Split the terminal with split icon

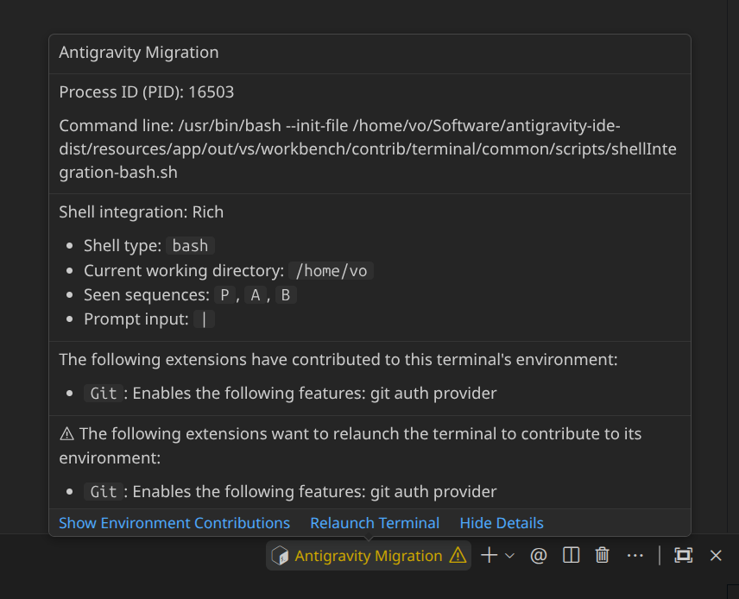(571, 555)
